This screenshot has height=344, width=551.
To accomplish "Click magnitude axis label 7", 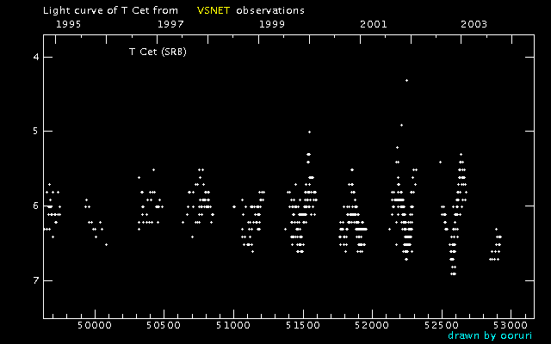I will (36, 280).
